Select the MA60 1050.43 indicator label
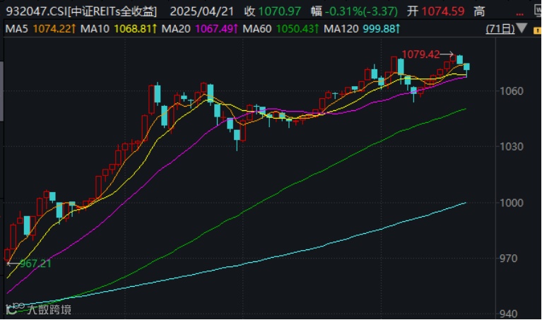The height and width of the screenshot is (320, 542). click(x=281, y=29)
